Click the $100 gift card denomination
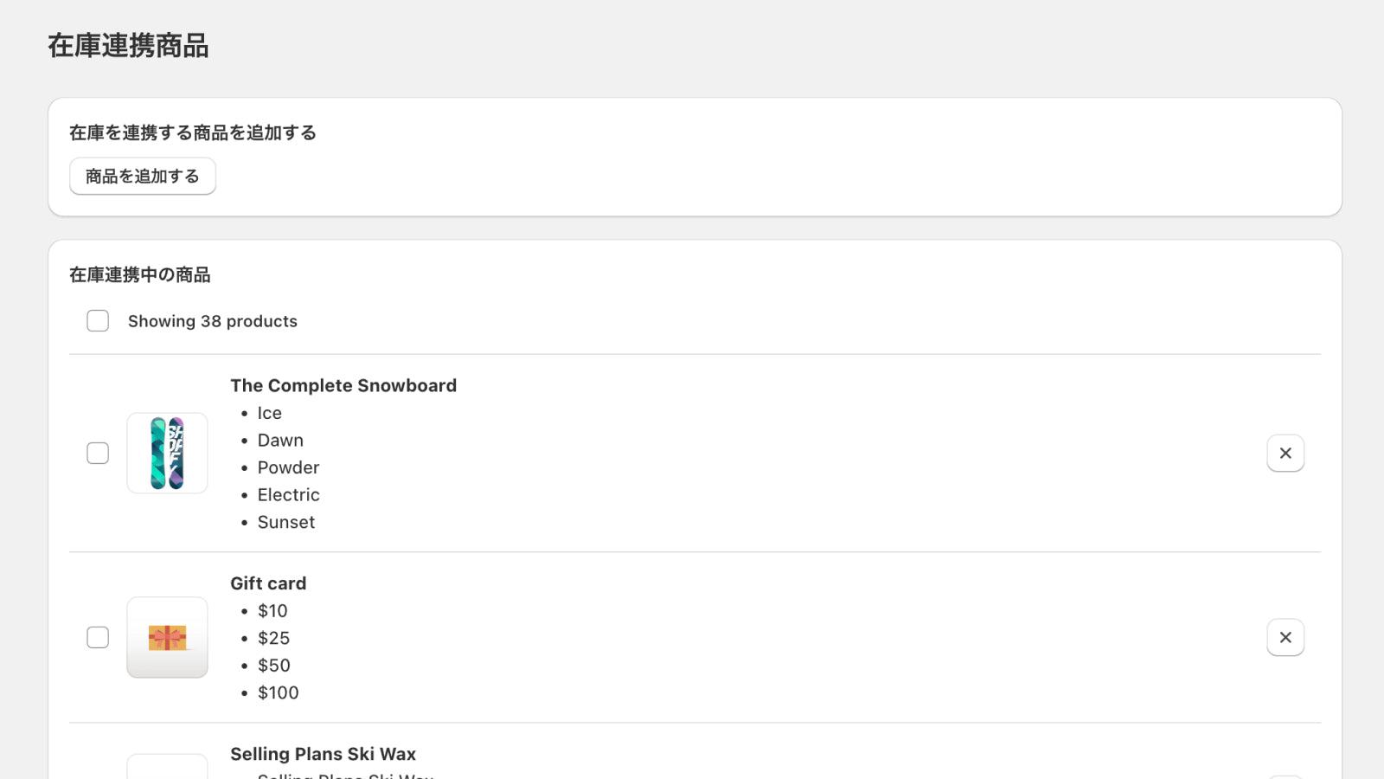The width and height of the screenshot is (1384, 779). (x=278, y=692)
